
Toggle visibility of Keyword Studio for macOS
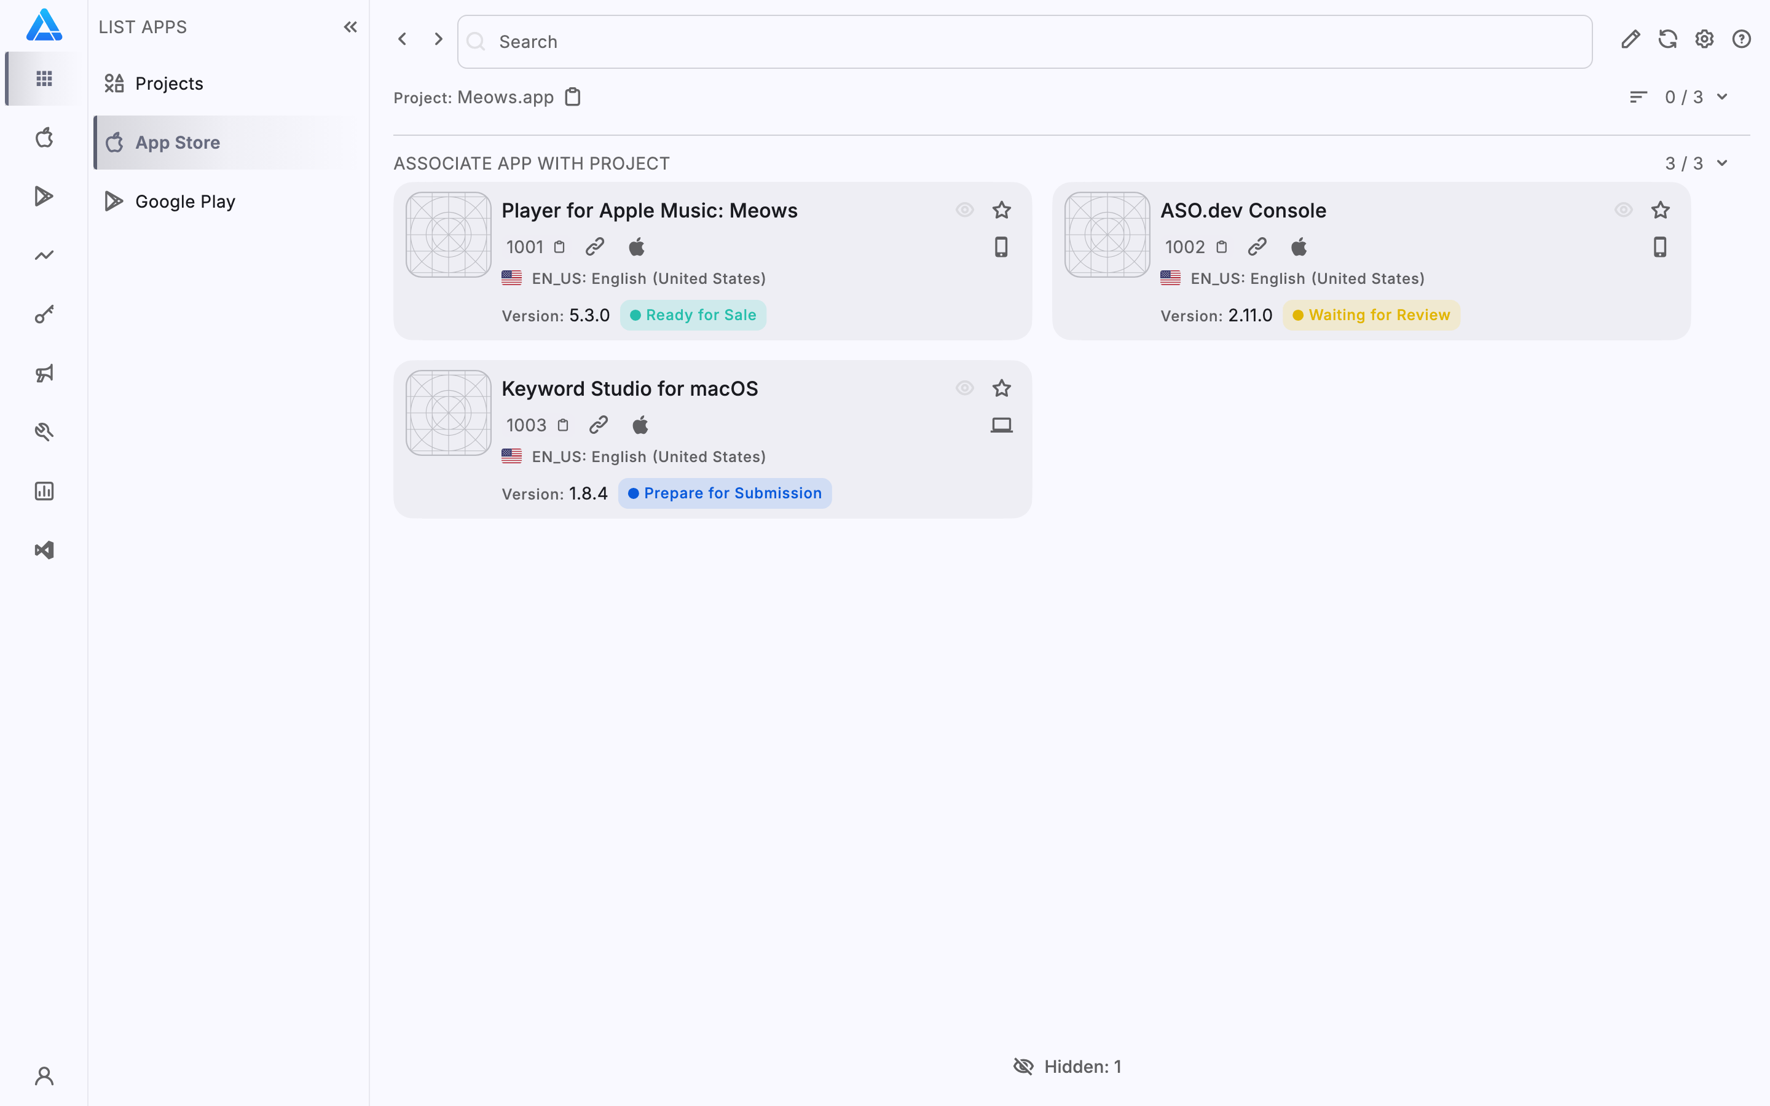tap(965, 388)
